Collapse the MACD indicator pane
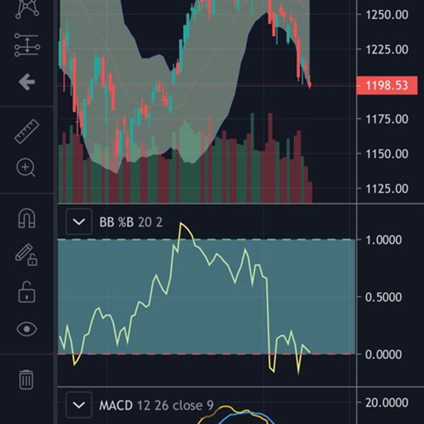 click(x=78, y=405)
